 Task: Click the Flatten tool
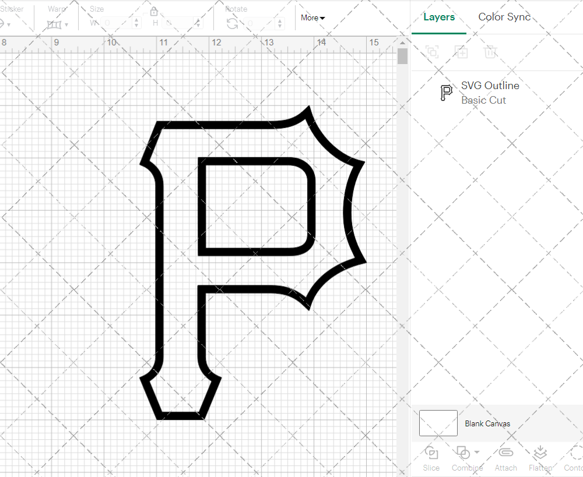(x=540, y=459)
